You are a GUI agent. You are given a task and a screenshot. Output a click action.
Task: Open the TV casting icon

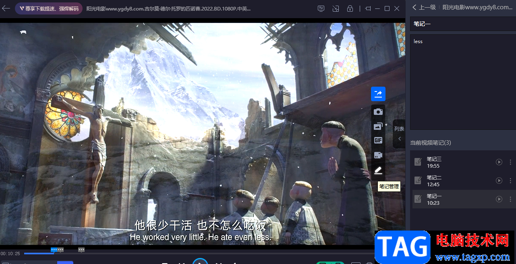(321, 8)
